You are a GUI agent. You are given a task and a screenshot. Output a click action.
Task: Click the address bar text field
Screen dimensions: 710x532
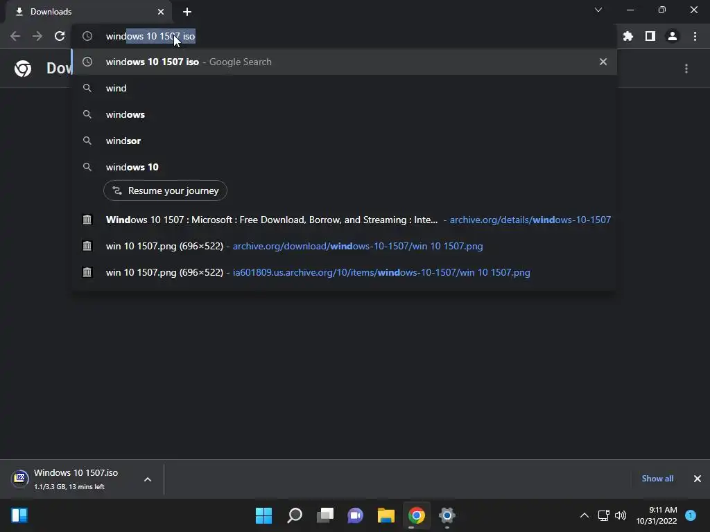click(x=344, y=36)
